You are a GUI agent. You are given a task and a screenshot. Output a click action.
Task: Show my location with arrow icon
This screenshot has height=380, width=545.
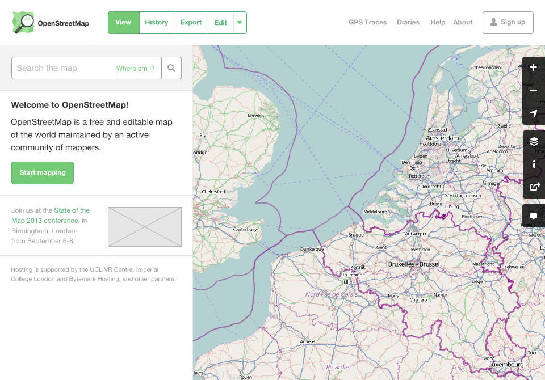(x=534, y=113)
